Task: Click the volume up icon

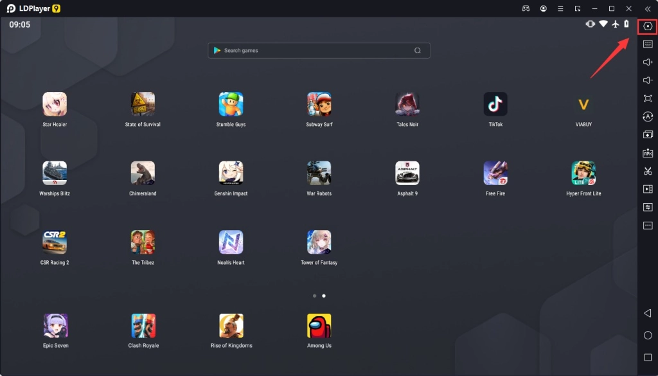Action: (x=648, y=62)
